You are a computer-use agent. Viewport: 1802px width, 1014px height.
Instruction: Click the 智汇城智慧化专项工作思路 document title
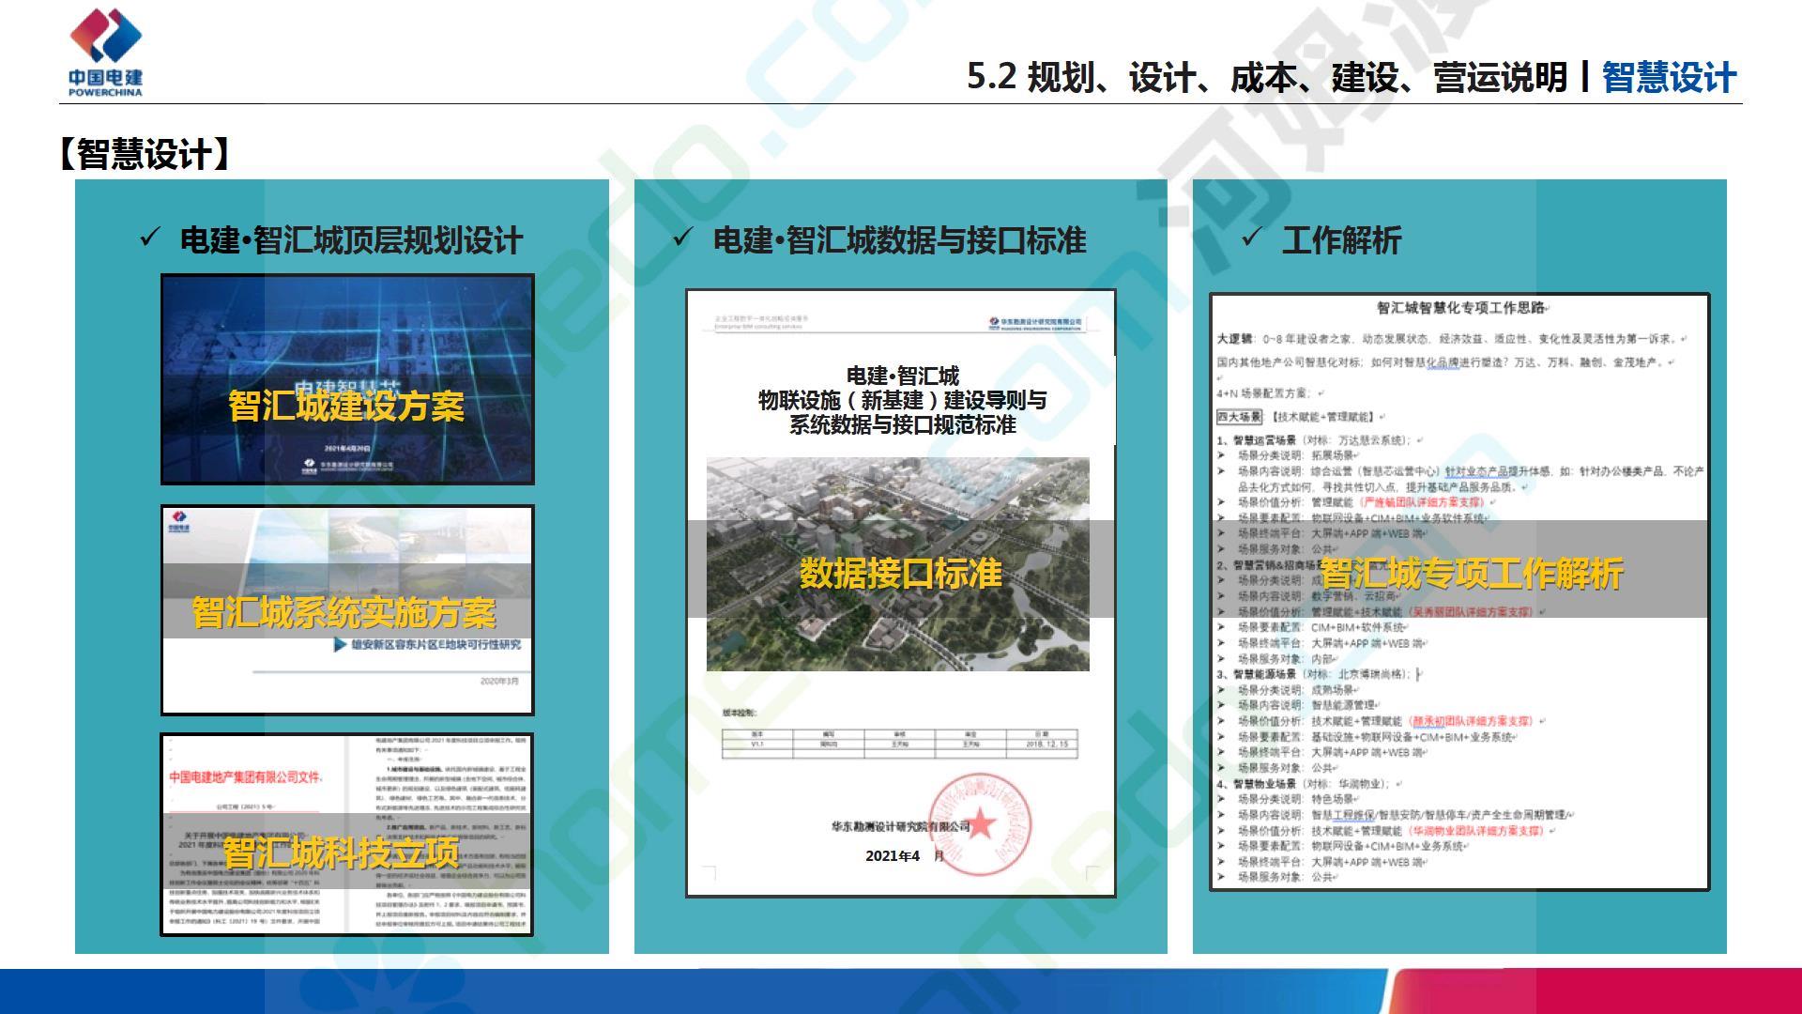[1458, 308]
